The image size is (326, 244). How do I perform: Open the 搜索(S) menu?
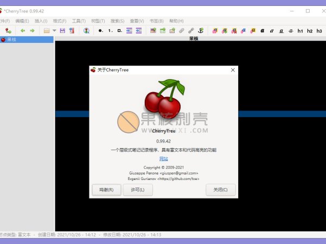click(118, 21)
